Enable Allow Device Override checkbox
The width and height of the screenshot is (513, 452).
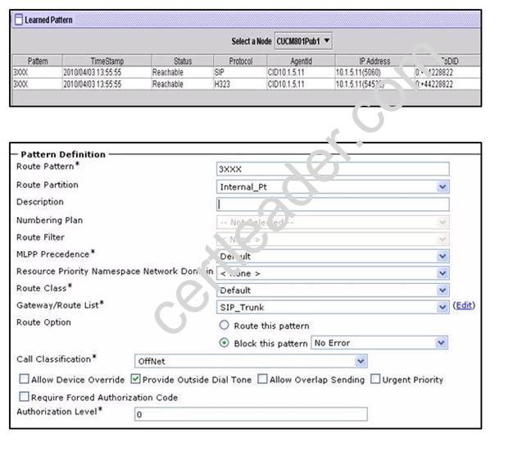[x=25, y=379]
